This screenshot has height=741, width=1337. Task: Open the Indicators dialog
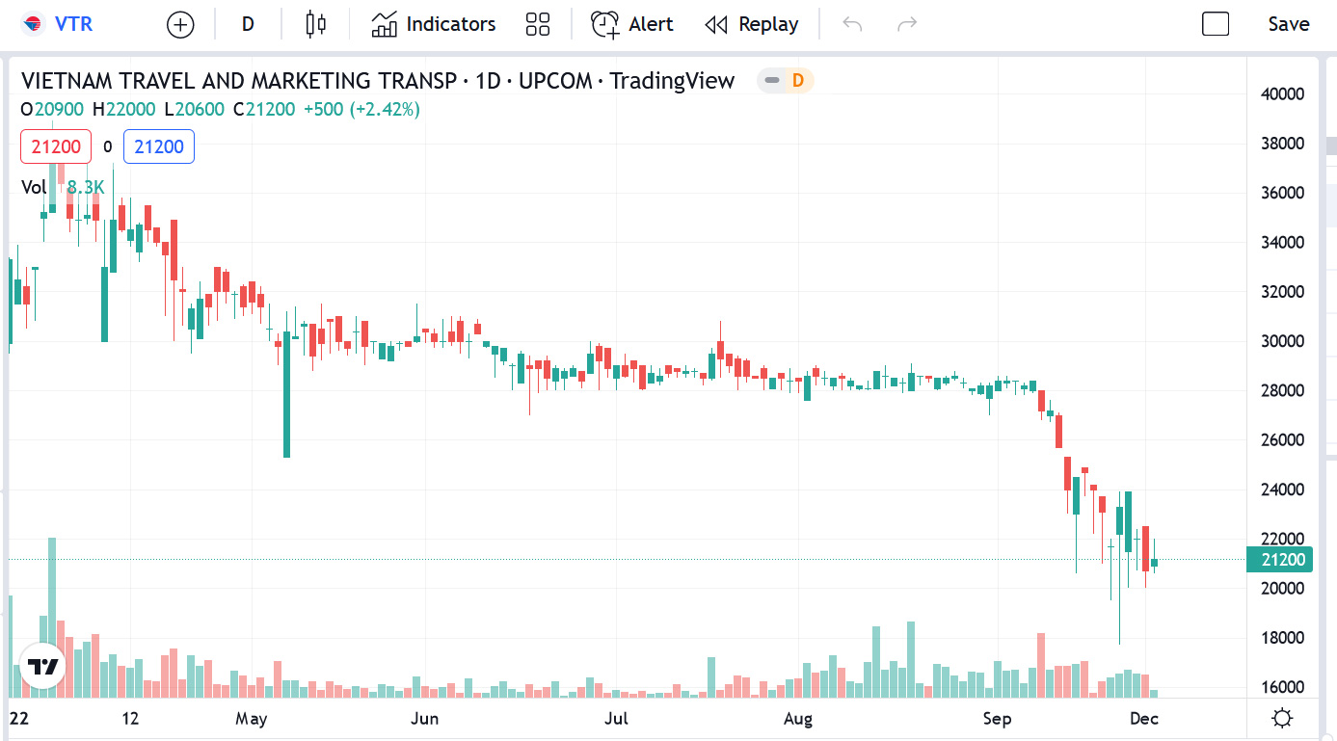pos(434,24)
